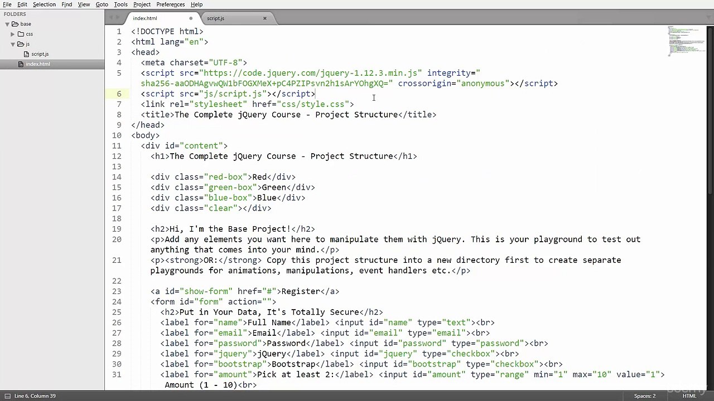This screenshot has height=401, width=714.
Task: Click the script.js file icon in sidebar
Action: click(x=26, y=54)
